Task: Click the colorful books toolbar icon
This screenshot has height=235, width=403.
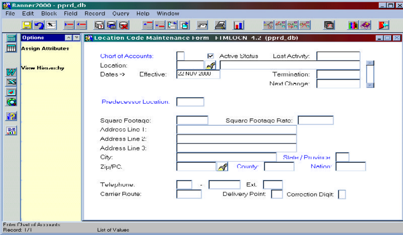Action: pos(353,25)
